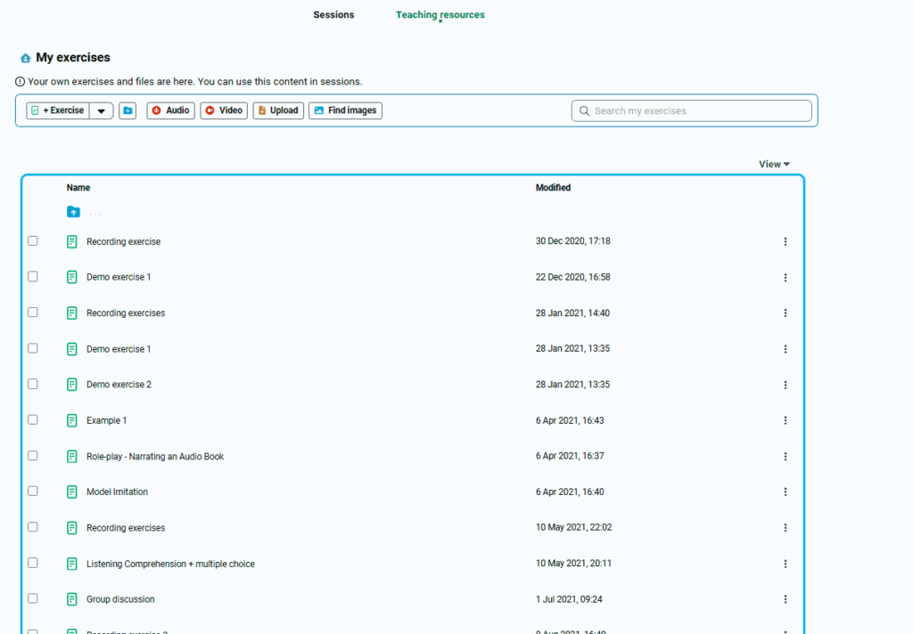Switch to the Sessions tab
Image resolution: width=913 pixels, height=634 pixels.
pos(333,15)
